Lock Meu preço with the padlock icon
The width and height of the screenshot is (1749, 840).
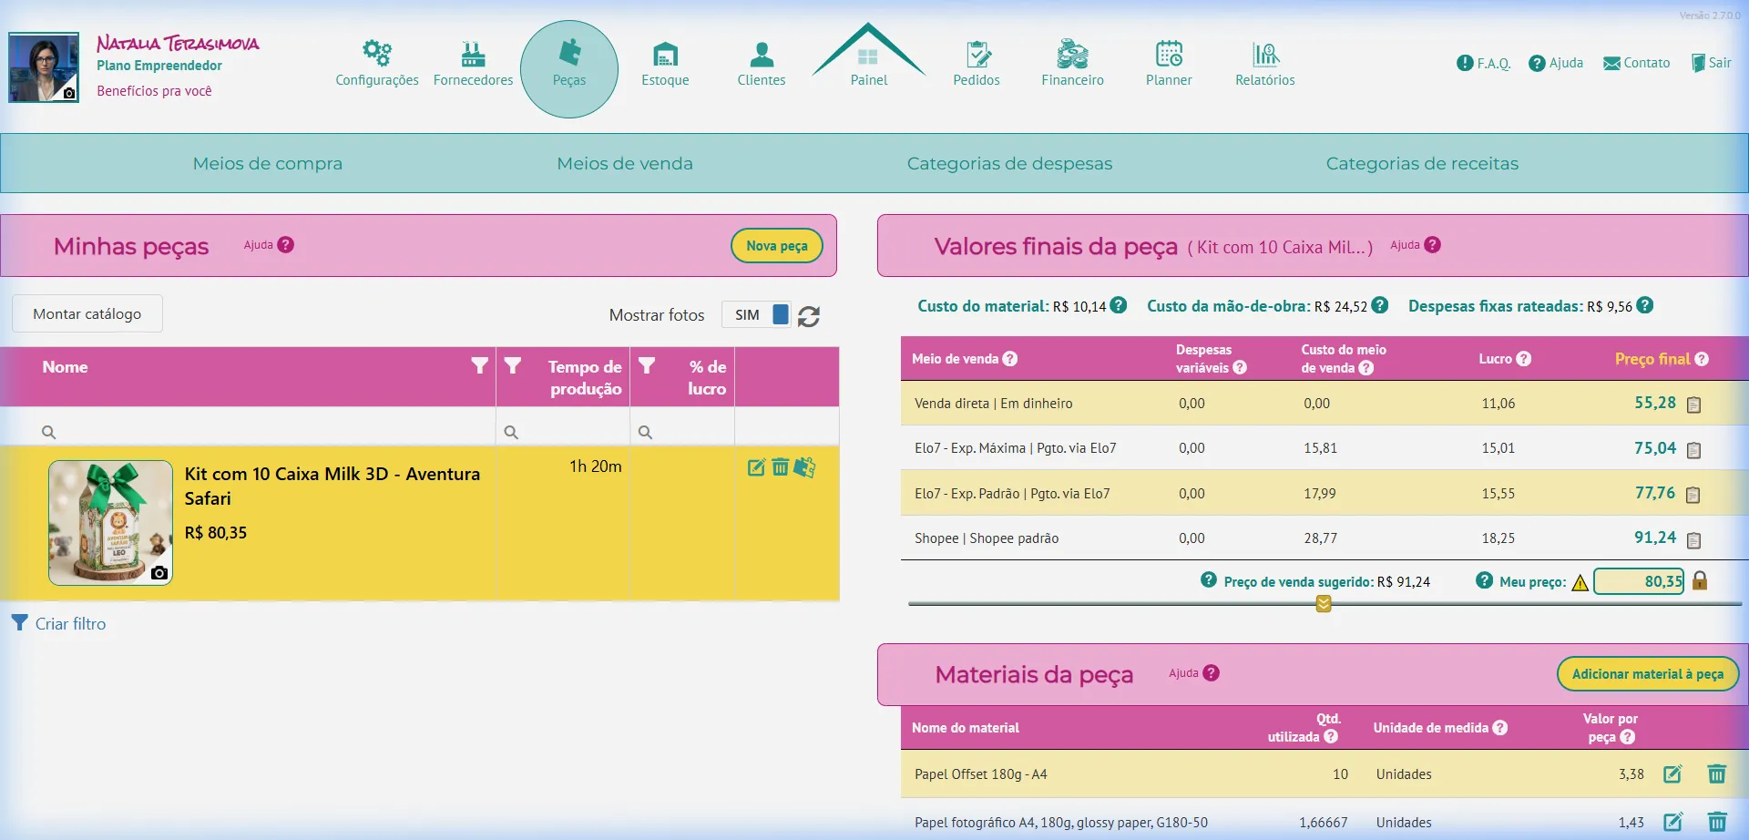1702,580
